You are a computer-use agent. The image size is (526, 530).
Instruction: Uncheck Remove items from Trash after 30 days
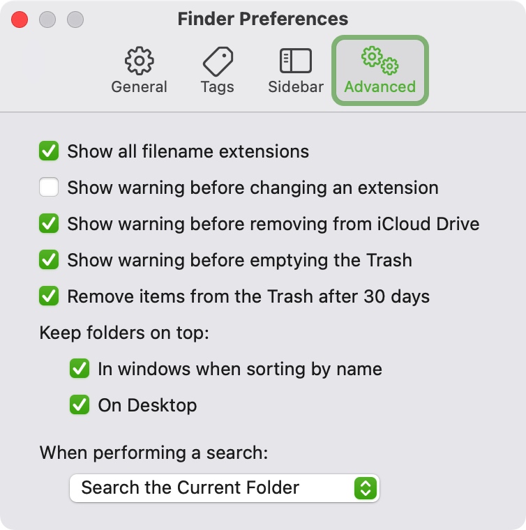(x=49, y=296)
